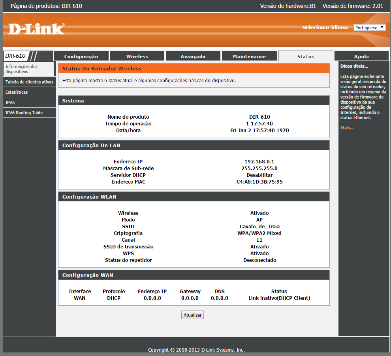Open Informações dos dispositivos in the sidebar
391x356 pixels.
coord(29,69)
